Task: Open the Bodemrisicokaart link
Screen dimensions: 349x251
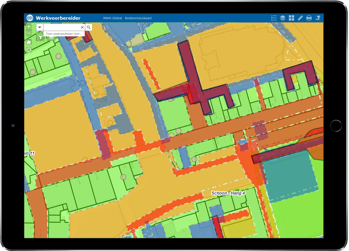Action: pos(138,18)
